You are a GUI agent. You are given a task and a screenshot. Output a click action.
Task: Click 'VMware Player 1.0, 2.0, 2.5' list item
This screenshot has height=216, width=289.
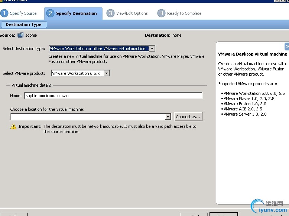[249, 99]
